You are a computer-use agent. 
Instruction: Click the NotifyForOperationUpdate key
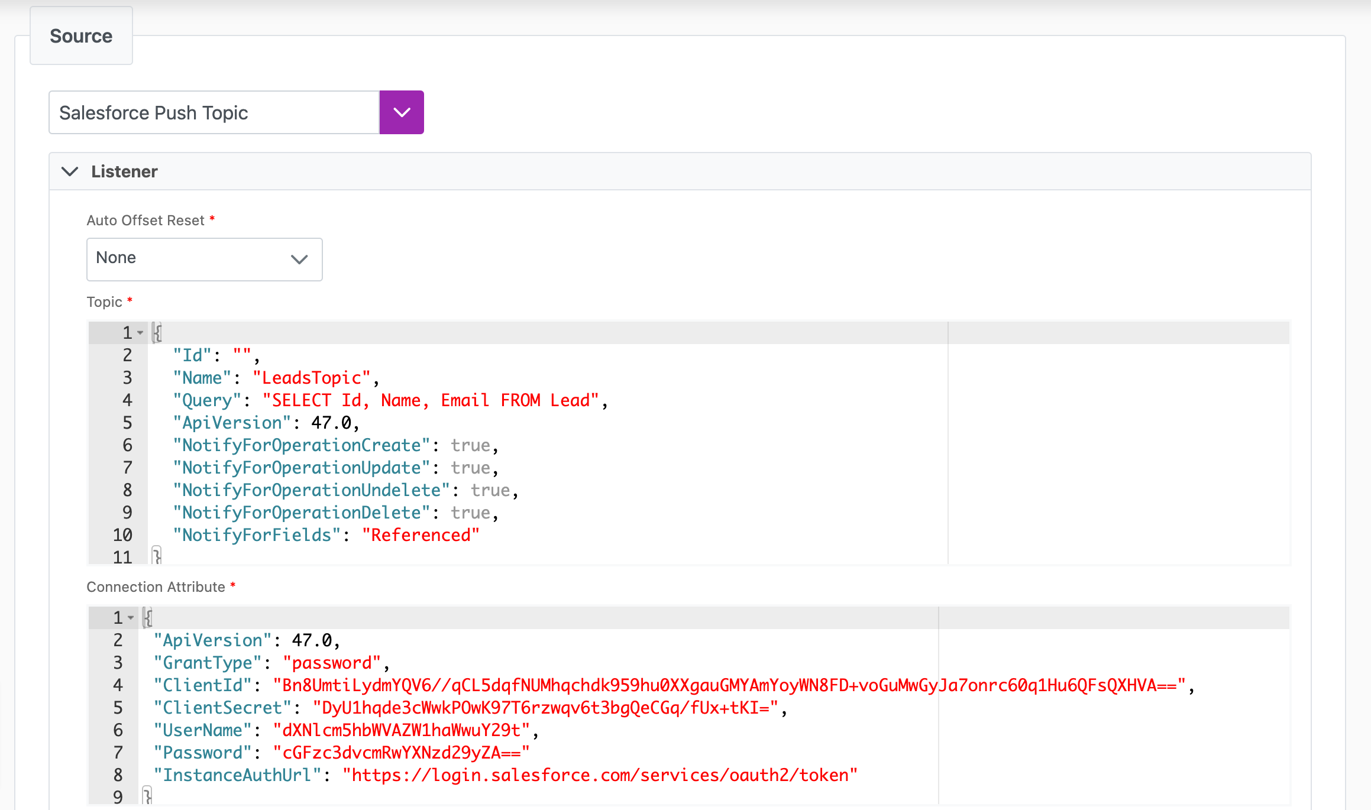301,468
